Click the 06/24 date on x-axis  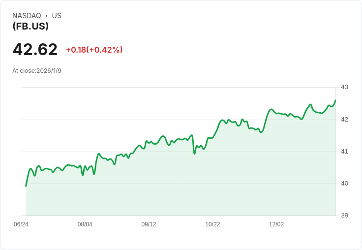tap(21, 224)
